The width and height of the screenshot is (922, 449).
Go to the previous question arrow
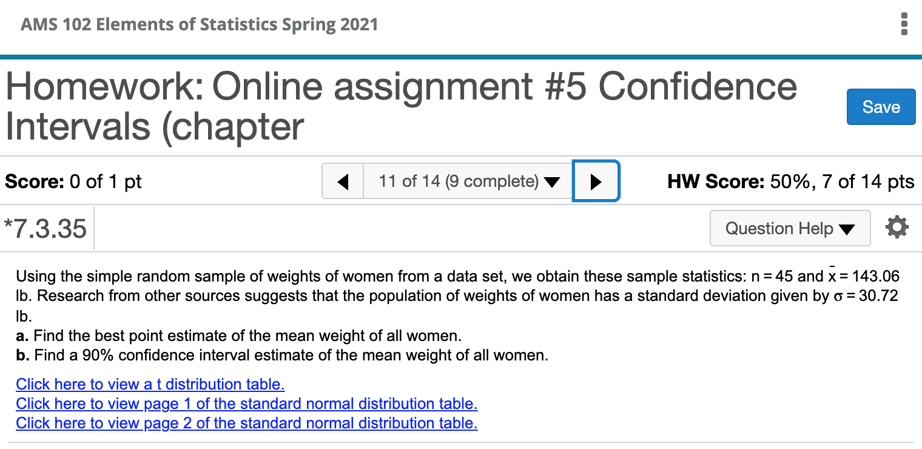343,181
